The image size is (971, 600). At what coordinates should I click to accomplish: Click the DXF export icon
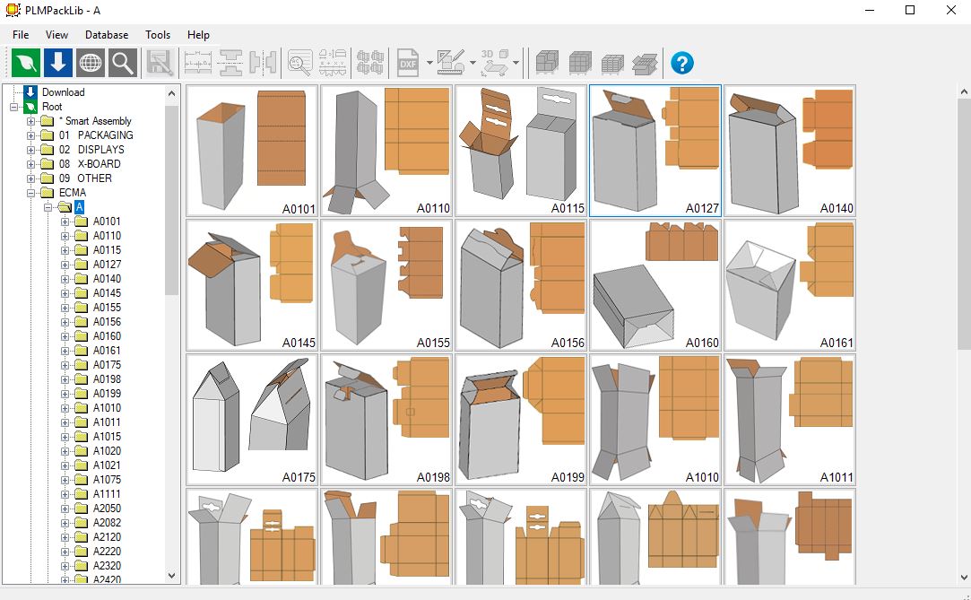pyautogui.click(x=408, y=63)
